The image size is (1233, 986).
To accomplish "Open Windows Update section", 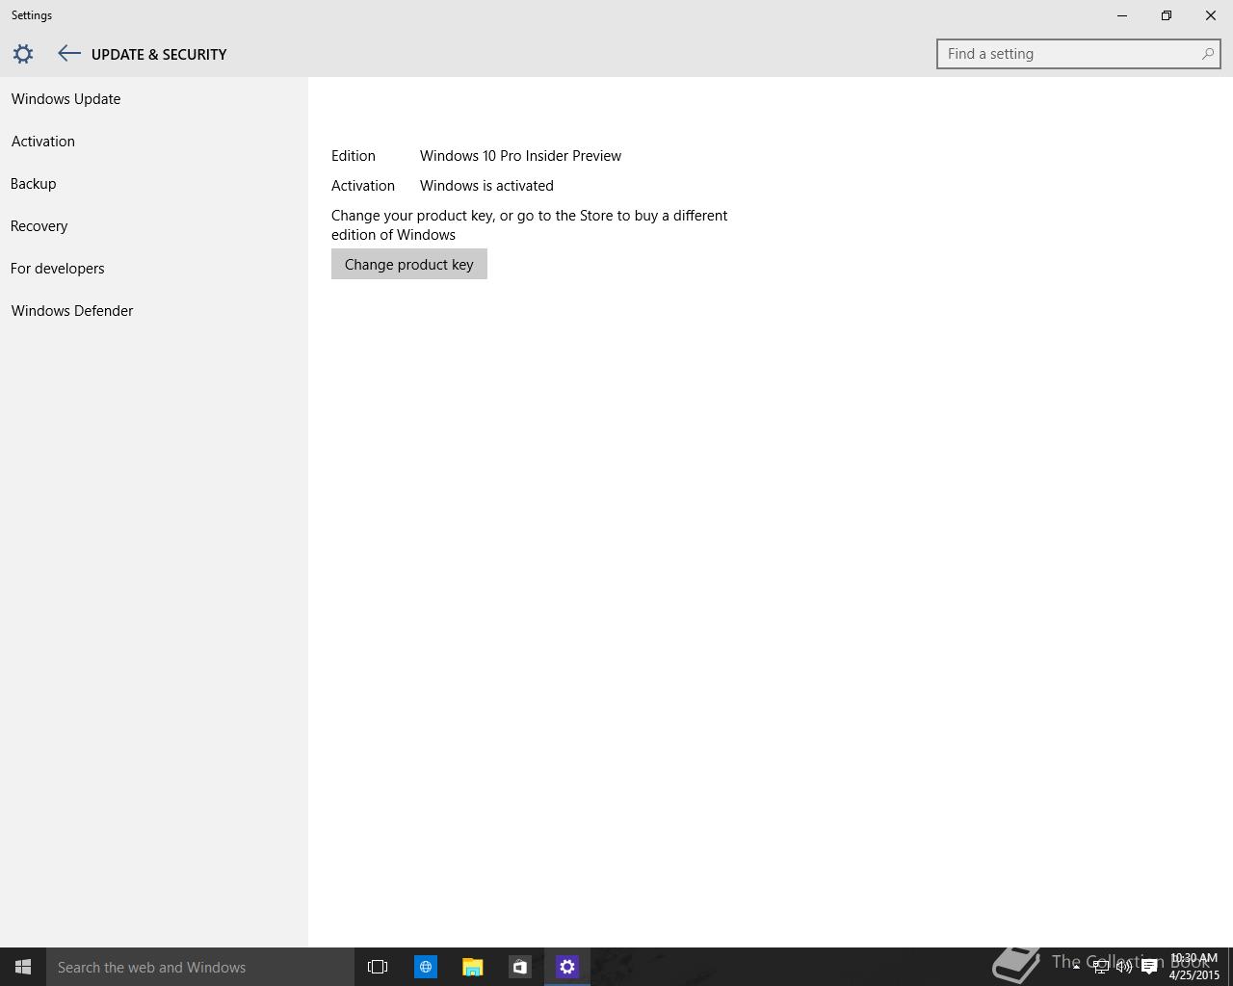I will [x=66, y=99].
